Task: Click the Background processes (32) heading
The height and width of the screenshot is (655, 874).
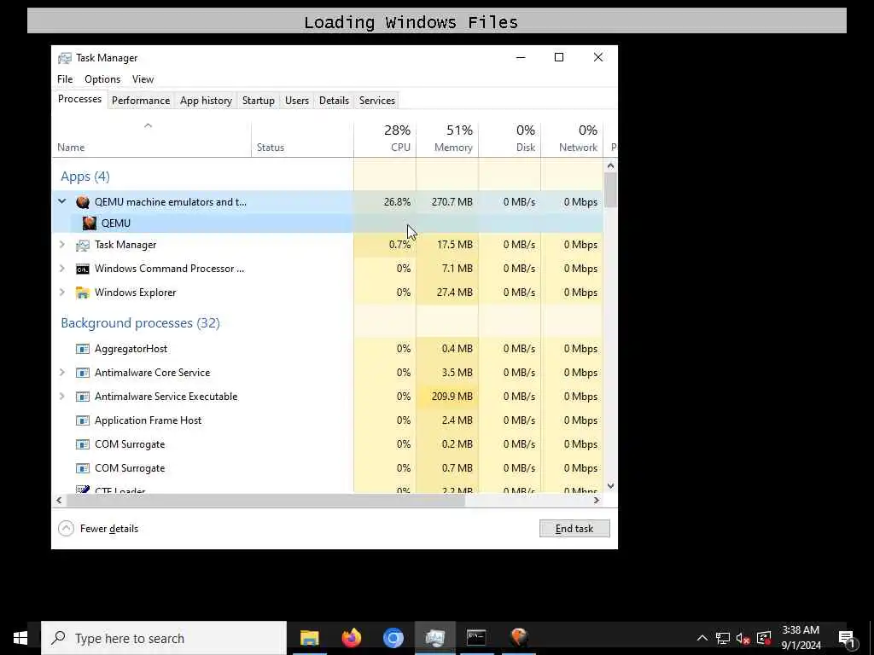Action: click(141, 323)
